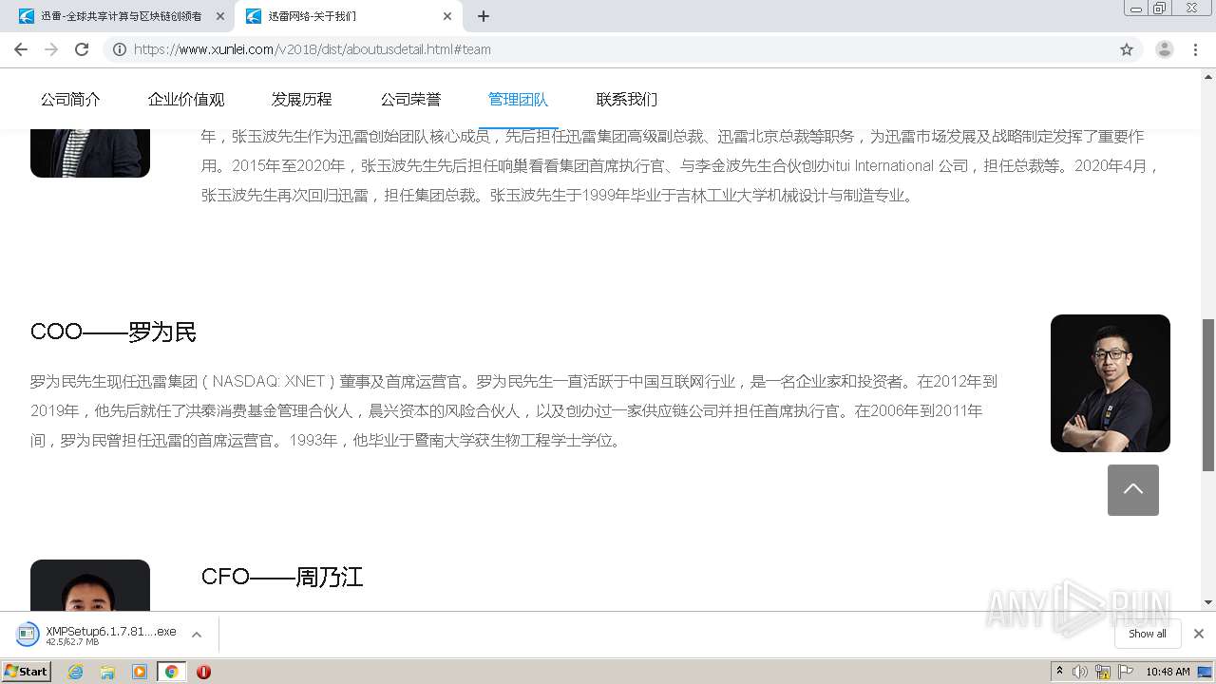Go to 发展历程 section
Screen dimensions: 1216x684
(x=302, y=99)
